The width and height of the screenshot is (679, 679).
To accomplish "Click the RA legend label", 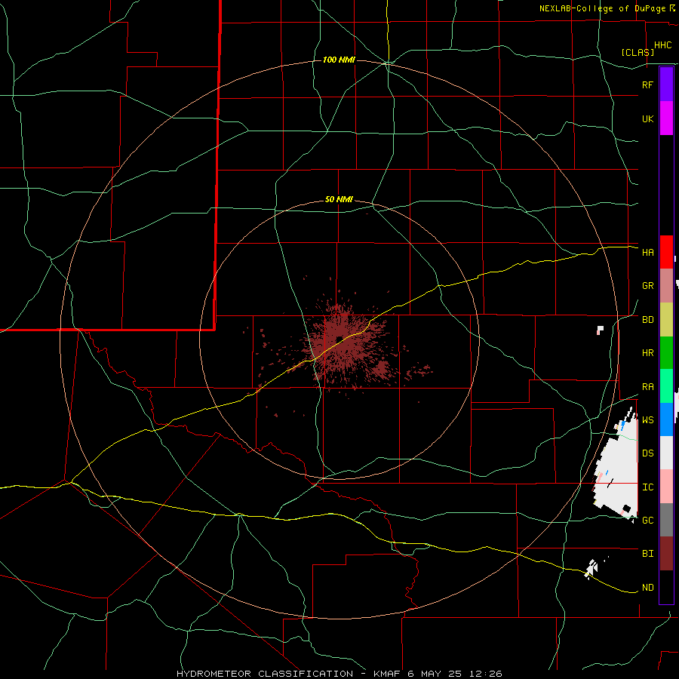I will (647, 387).
